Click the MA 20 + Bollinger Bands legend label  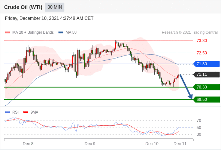(33, 33)
